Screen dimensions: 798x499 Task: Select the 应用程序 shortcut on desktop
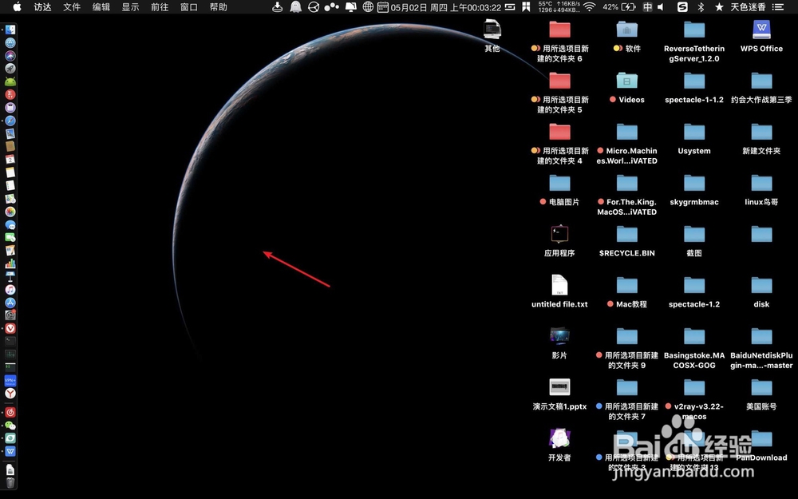point(560,241)
